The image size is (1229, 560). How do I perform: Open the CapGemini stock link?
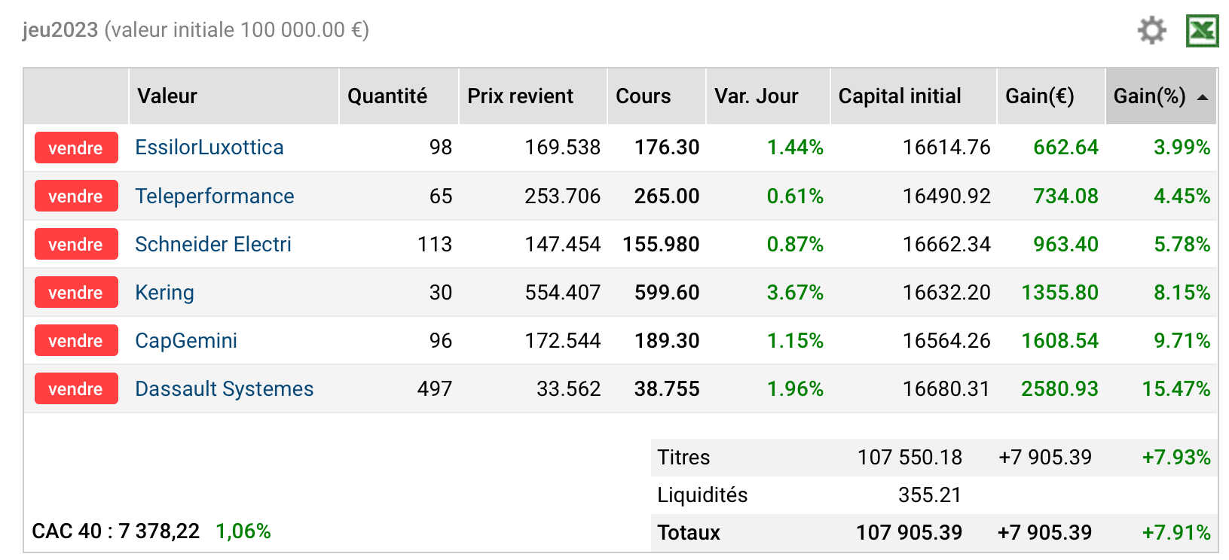point(186,341)
